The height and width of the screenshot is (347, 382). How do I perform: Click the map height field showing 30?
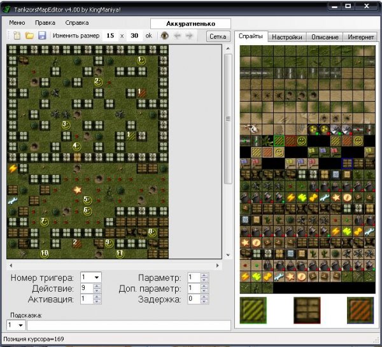coord(134,36)
